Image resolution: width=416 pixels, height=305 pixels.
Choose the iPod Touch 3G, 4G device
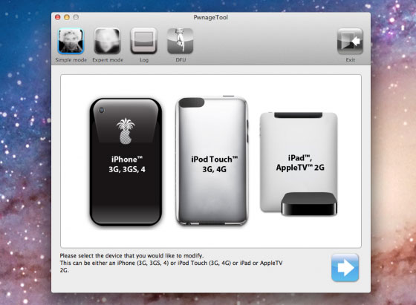coord(212,160)
